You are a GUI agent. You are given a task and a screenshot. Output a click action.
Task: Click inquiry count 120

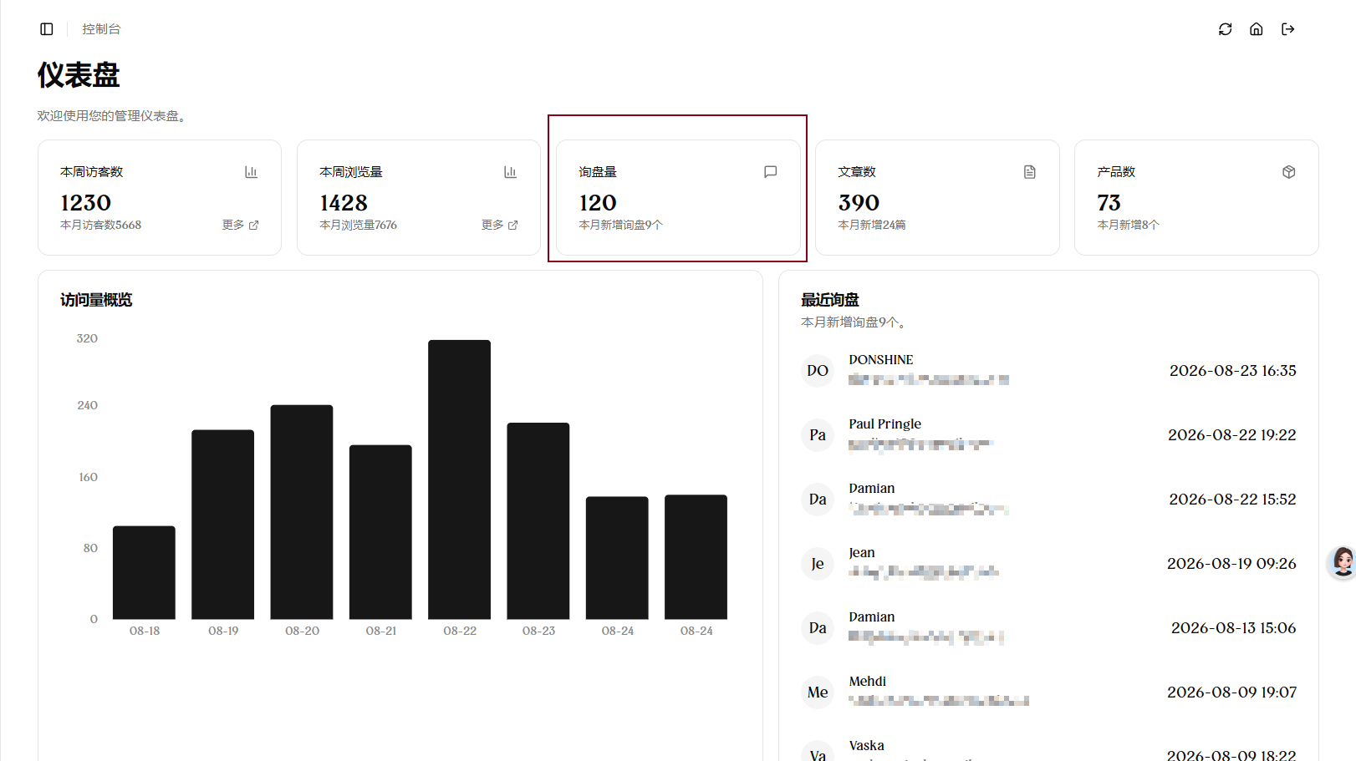(598, 203)
